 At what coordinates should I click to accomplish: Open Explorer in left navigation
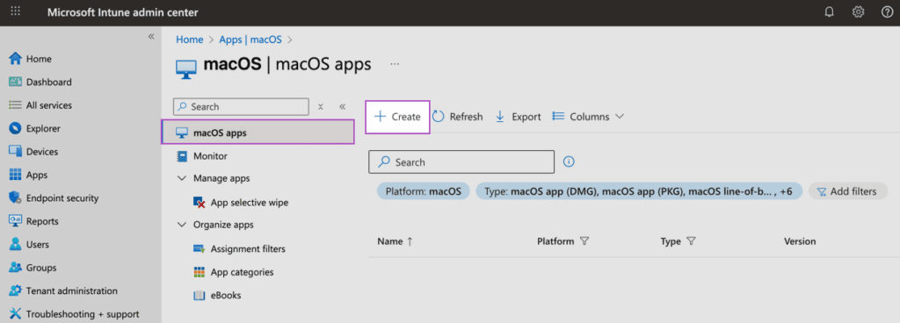coord(34,128)
